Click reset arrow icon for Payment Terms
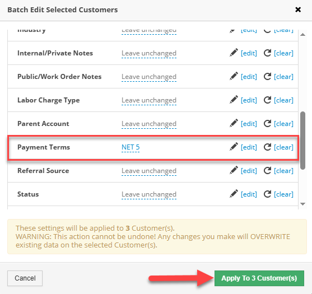Image resolution: width=312 pixels, height=294 pixels. 267,147
